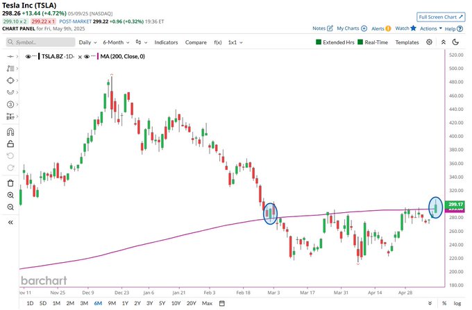Open the Templates menu
The width and height of the screenshot is (472, 310).
(x=407, y=42)
